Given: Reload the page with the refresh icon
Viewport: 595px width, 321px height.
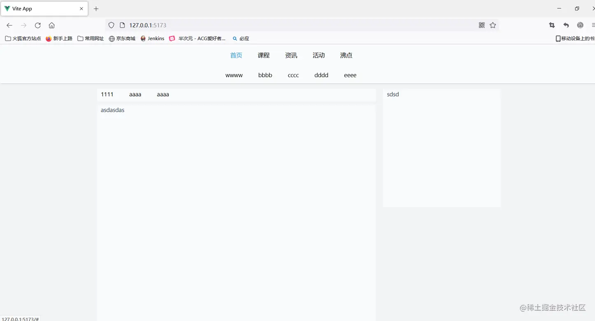Looking at the screenshot, I should pyautogui.click(x=37, y=25).
